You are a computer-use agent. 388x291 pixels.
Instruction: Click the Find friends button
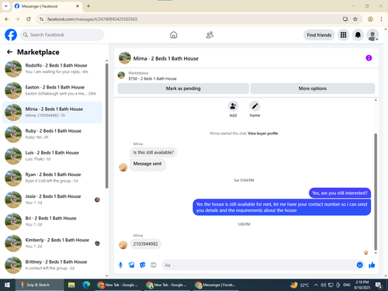319,35
